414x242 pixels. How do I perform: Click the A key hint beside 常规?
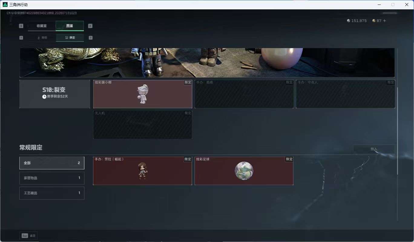tap(21, 38)
